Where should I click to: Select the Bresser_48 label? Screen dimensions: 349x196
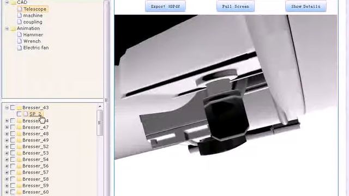(x=35, y=133)
